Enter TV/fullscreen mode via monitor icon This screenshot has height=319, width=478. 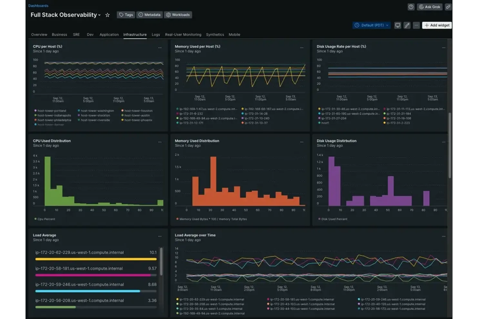397,25
